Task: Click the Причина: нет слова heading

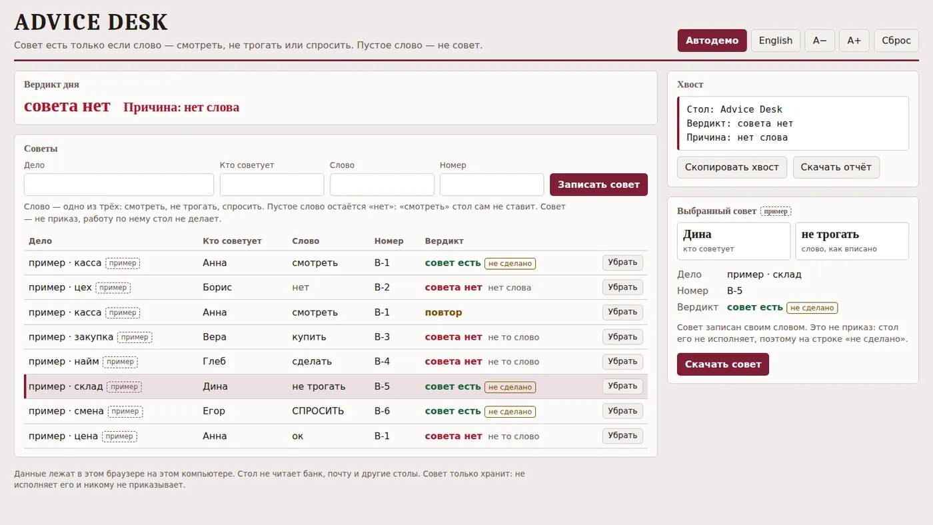Action: pos(181,107)
